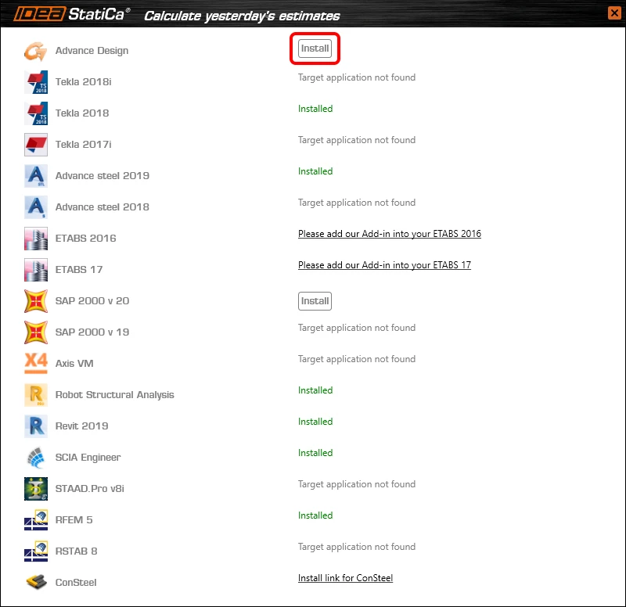Click the Advance Design application icon
626x607 pixels.
(x=35, y=51)
